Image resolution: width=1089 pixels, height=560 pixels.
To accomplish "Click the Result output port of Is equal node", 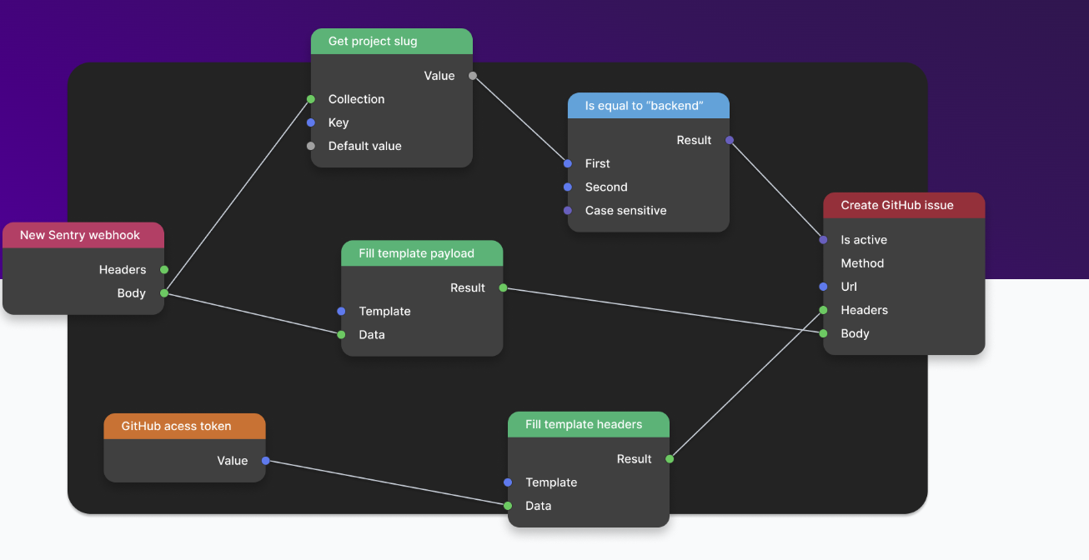I will point(730,140).
